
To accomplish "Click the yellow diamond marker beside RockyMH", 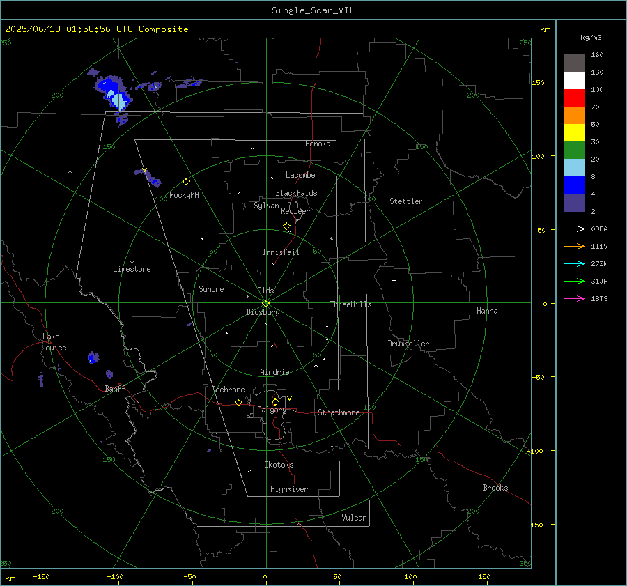I will coord(186,182).
